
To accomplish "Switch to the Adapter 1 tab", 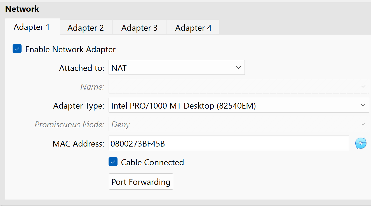I will pyautogui.click(x=32, y=27).
